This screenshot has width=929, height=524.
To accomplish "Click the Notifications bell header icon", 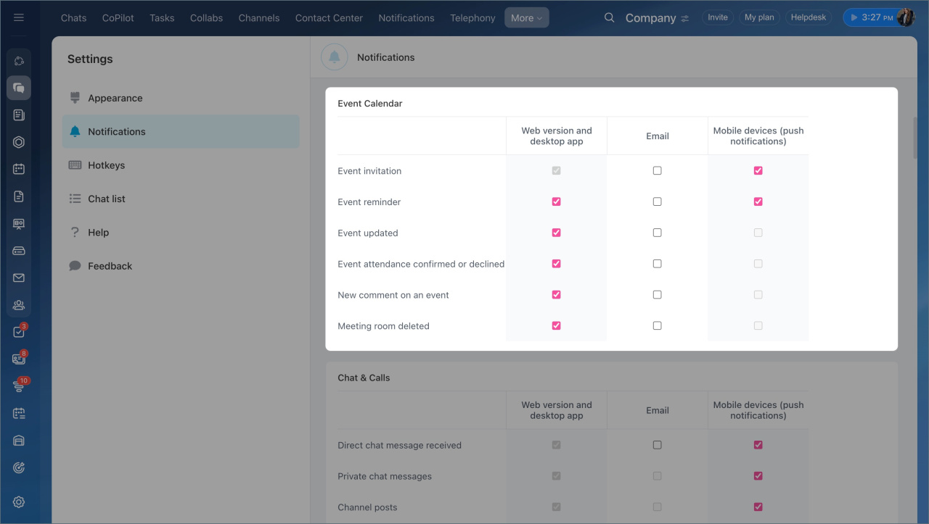I will 335,57.
